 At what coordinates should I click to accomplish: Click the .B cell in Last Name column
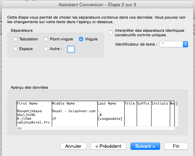tap(100, 115)
